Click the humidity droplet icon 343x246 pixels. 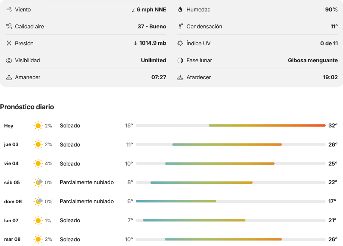tap(180, 9)
